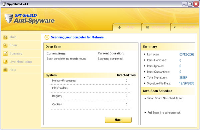Image resolution: width=200 pixels, height=130 pixels.
Task: Click 'Smart Scan: No schedule set.' entry
Action: pos(165,98)
